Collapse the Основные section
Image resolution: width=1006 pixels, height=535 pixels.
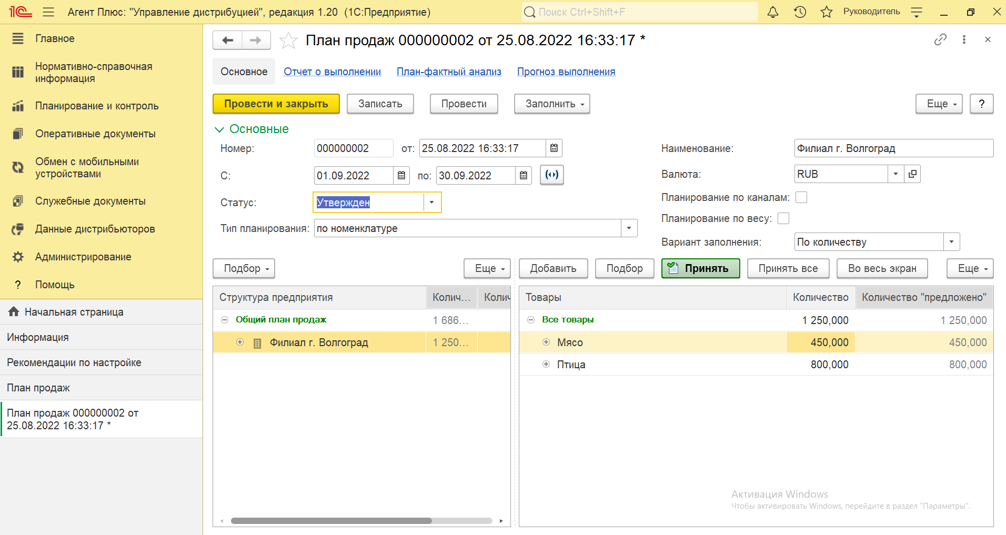(219, 129)
